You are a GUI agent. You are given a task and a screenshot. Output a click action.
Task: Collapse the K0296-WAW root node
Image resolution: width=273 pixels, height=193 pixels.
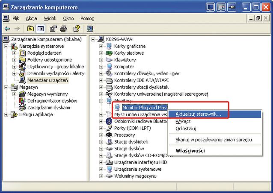(93, 39)
